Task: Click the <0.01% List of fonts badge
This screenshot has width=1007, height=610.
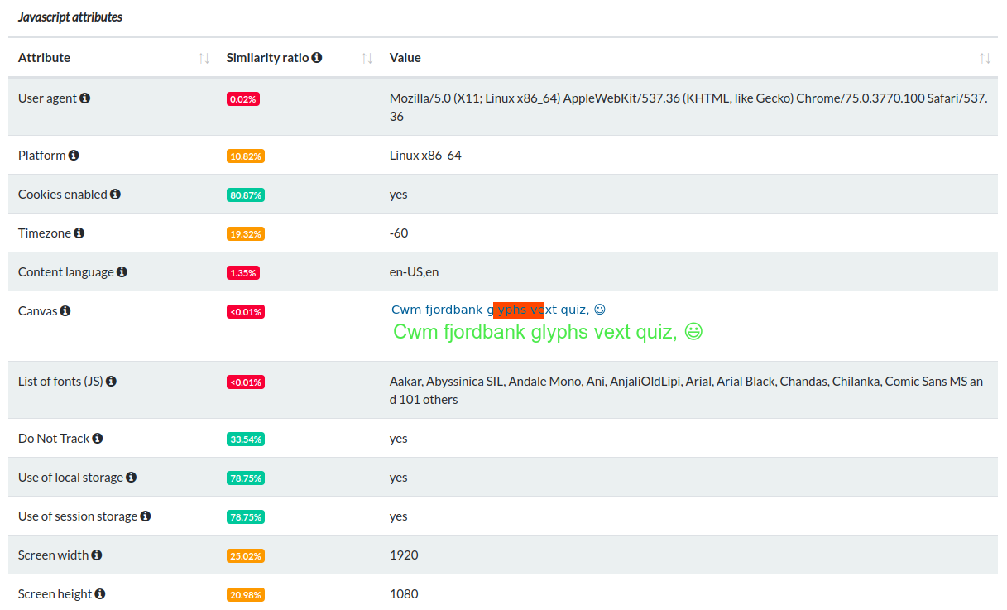Action: pos(246,382)
